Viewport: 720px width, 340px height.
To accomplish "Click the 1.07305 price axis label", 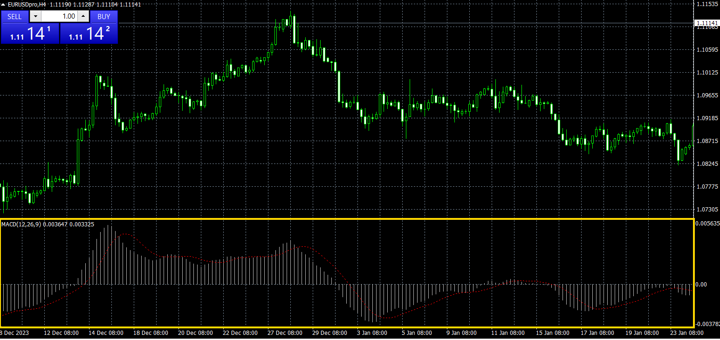I will (707, 209).
